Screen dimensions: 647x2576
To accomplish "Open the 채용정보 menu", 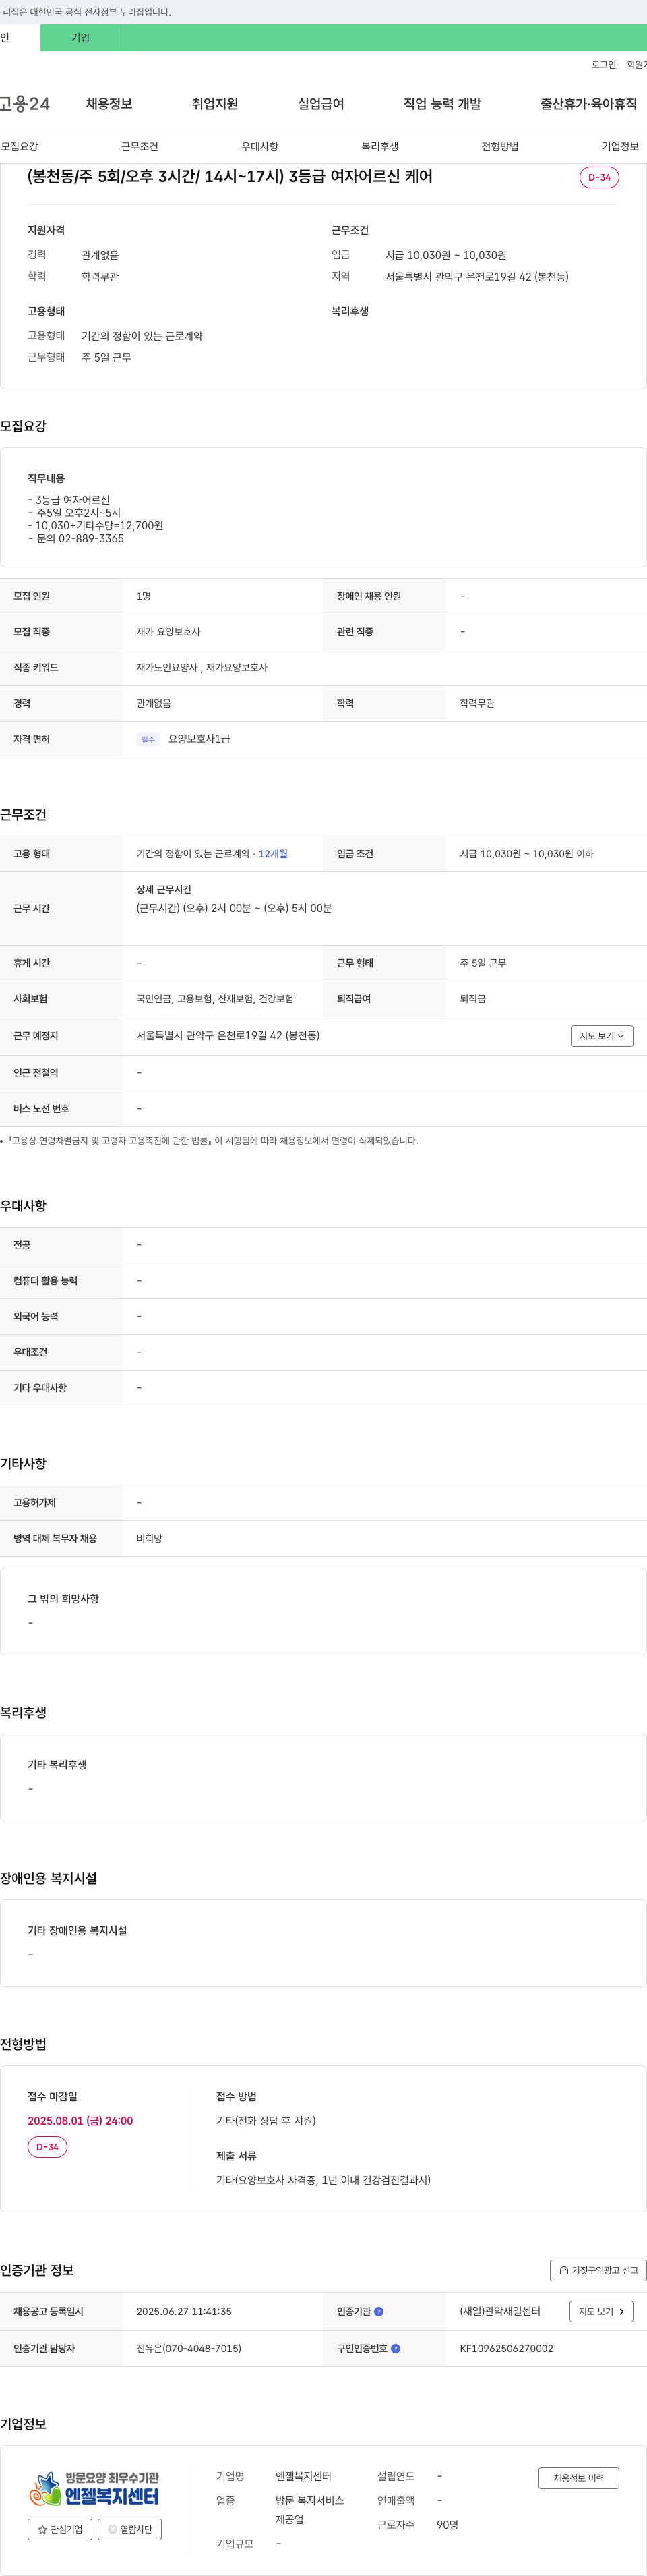I will click(109, 104).
